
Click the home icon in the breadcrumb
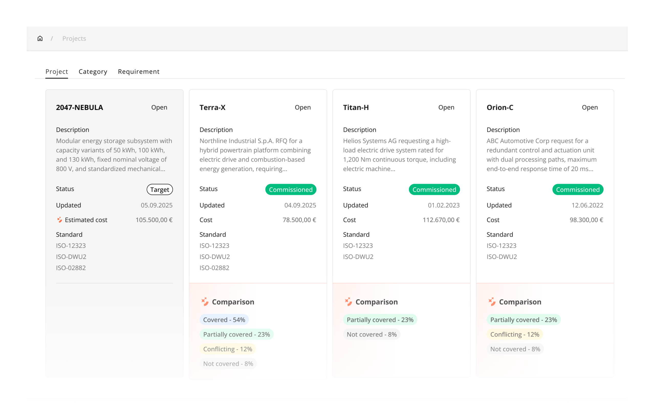(x=40, y=38)
